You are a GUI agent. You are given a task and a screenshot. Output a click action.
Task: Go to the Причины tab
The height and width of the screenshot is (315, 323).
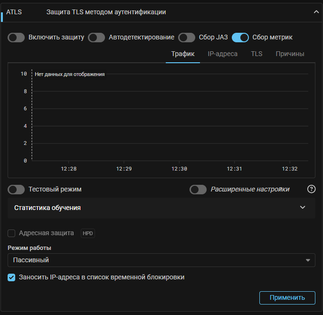(290, 54)
